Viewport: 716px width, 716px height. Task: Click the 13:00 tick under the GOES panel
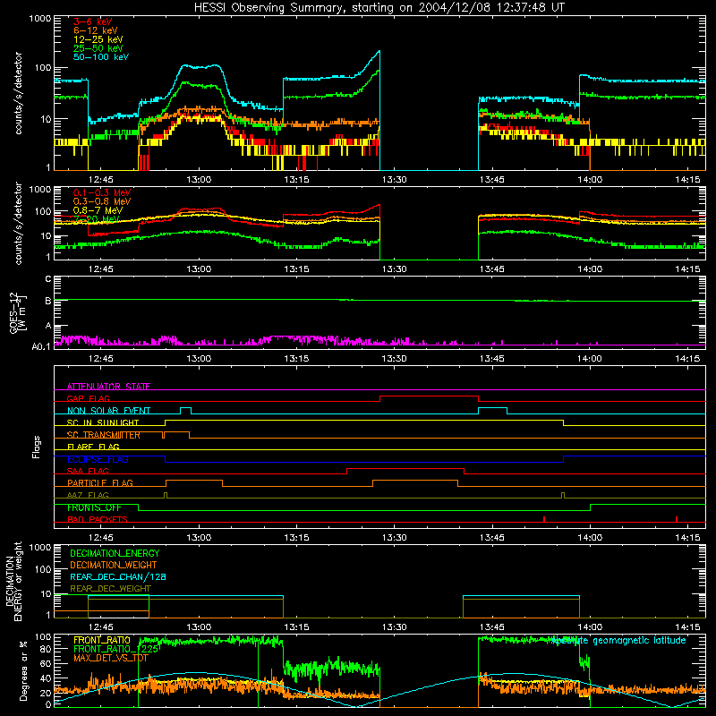(x=199, y=359)
